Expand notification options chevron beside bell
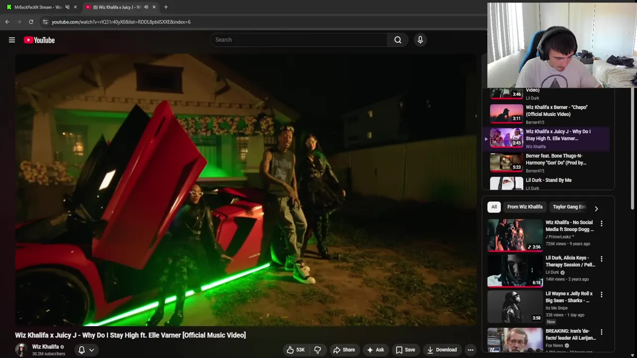 (x=92, y=350)
